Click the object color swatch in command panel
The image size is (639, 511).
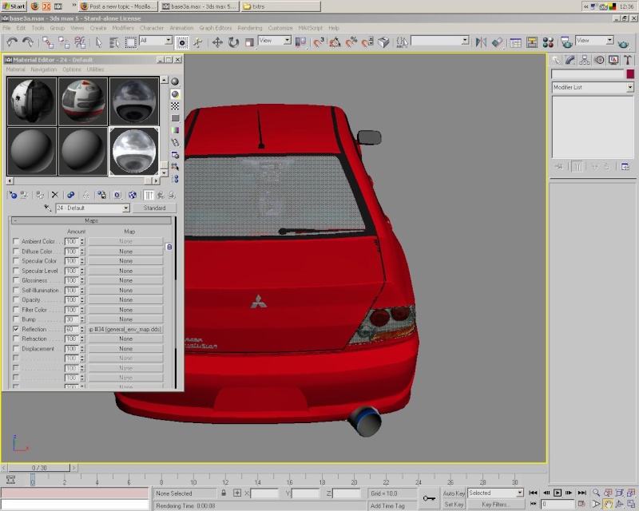(x=630, y=73)
